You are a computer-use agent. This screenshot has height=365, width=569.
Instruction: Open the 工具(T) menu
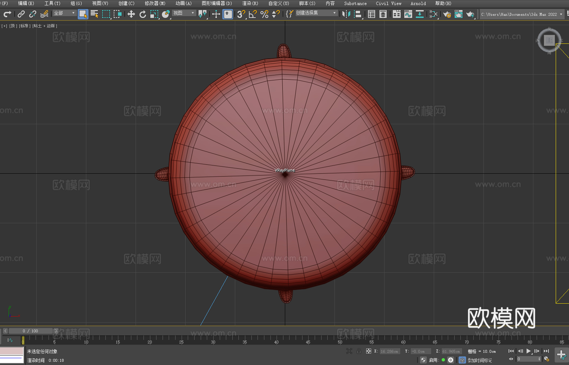(53, 3)
